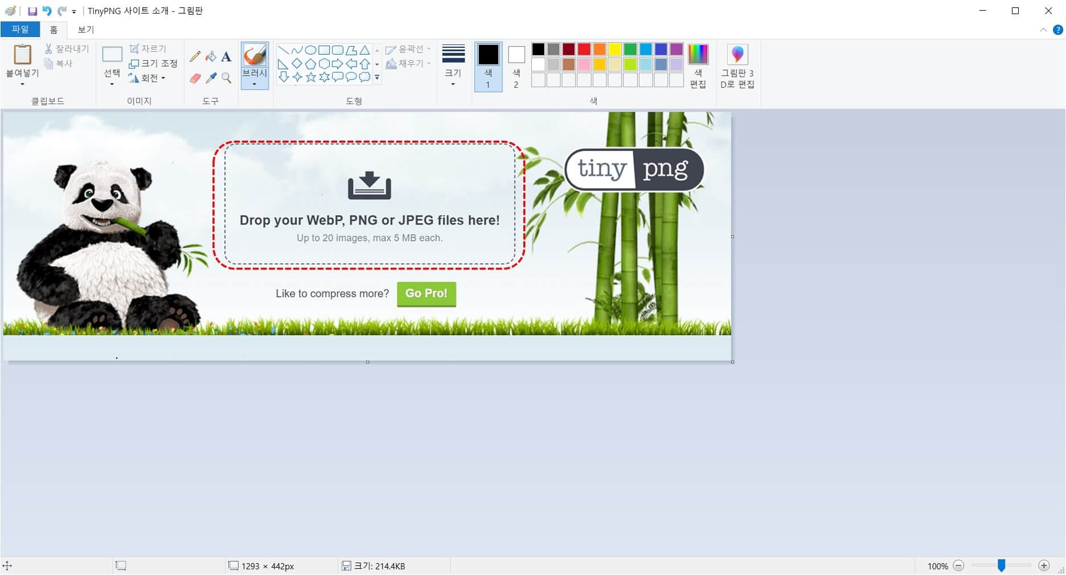Choose the red color swatch
Viewport: 1066px width, 575px height.
pyautogui.click(x=584, y=49)
